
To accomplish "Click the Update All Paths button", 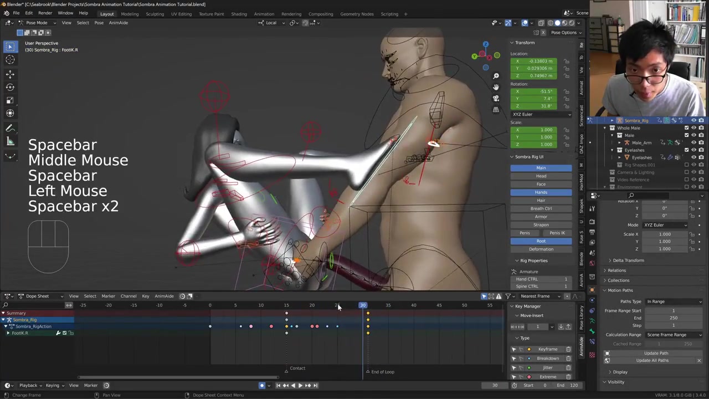I will [x=652, y=360].
